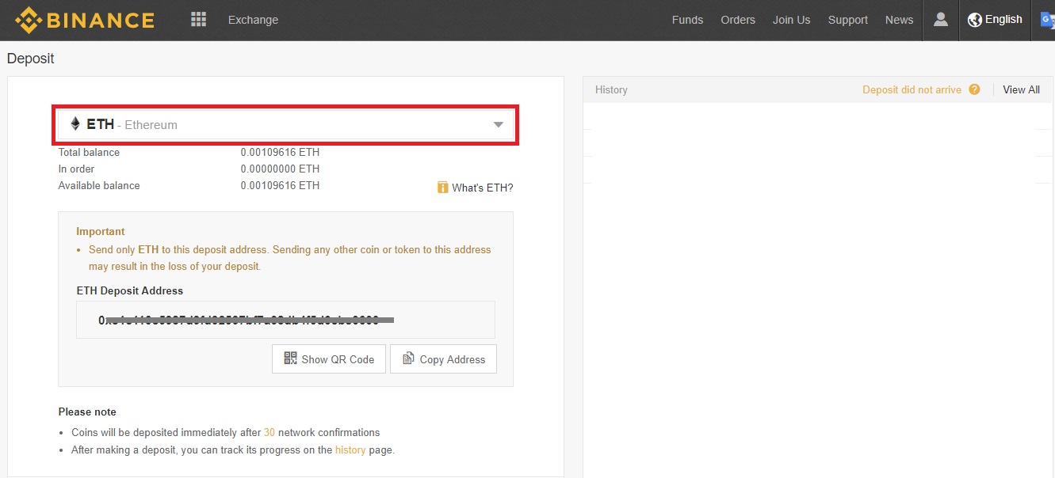Open the News page
The image size is (1055, 478).
[899, 20]
